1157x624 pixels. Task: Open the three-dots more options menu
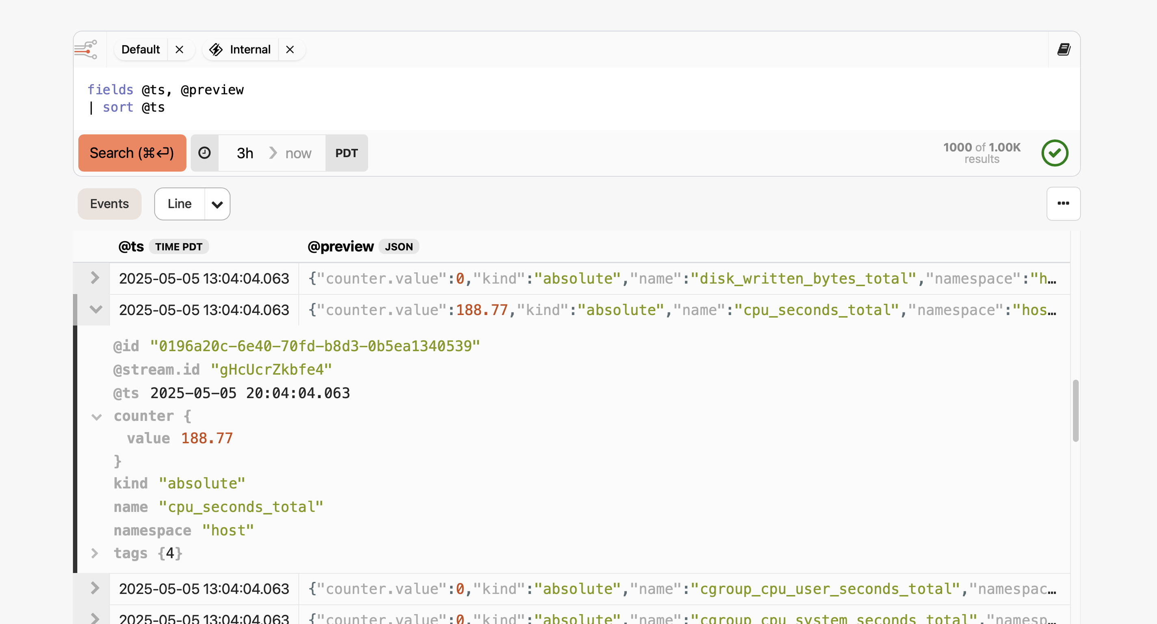[x=1063, y=204]
